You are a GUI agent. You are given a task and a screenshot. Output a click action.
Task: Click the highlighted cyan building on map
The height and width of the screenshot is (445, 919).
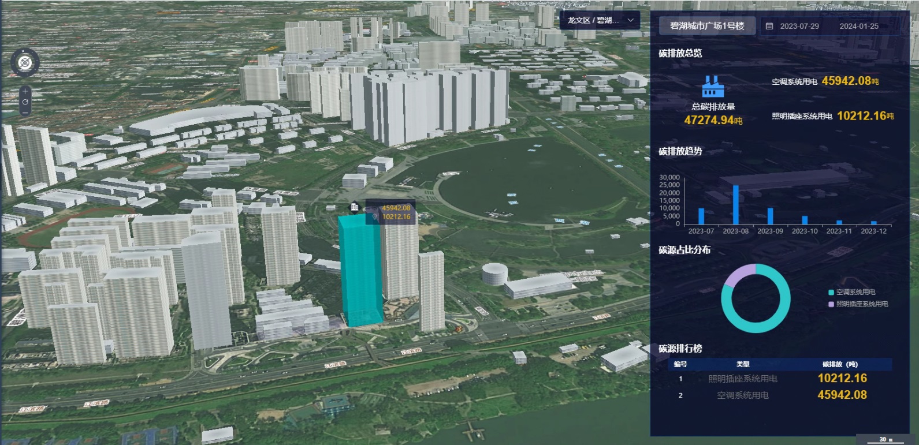pyautogui.click(x=359, y=271)
